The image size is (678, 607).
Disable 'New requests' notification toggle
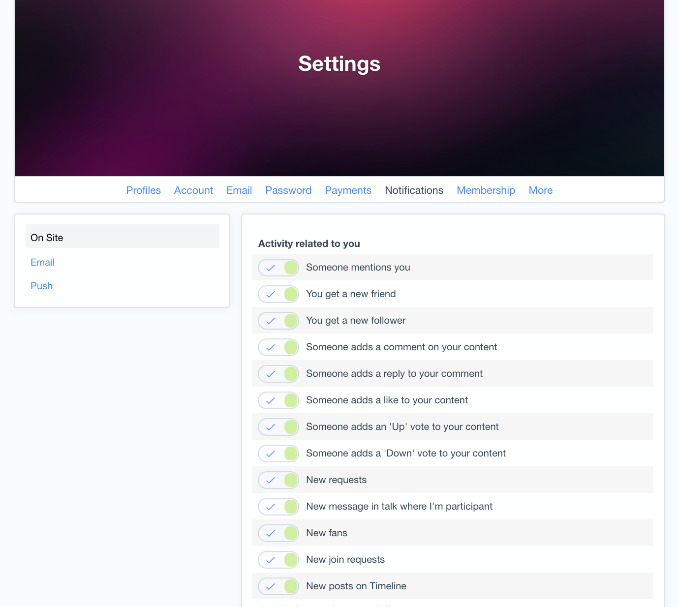tap(278, 480)
